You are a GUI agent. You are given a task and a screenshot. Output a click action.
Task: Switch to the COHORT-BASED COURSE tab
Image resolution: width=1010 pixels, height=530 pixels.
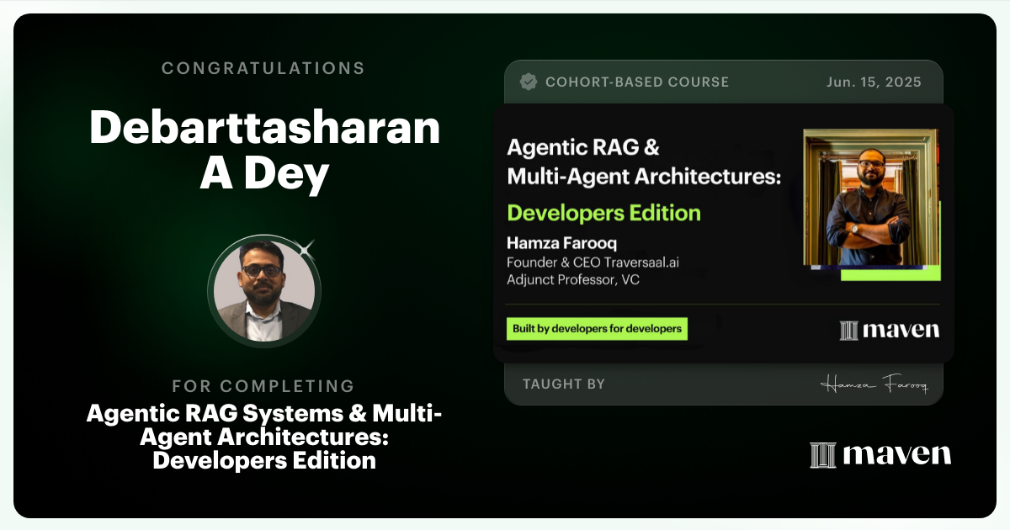[638, 82]
